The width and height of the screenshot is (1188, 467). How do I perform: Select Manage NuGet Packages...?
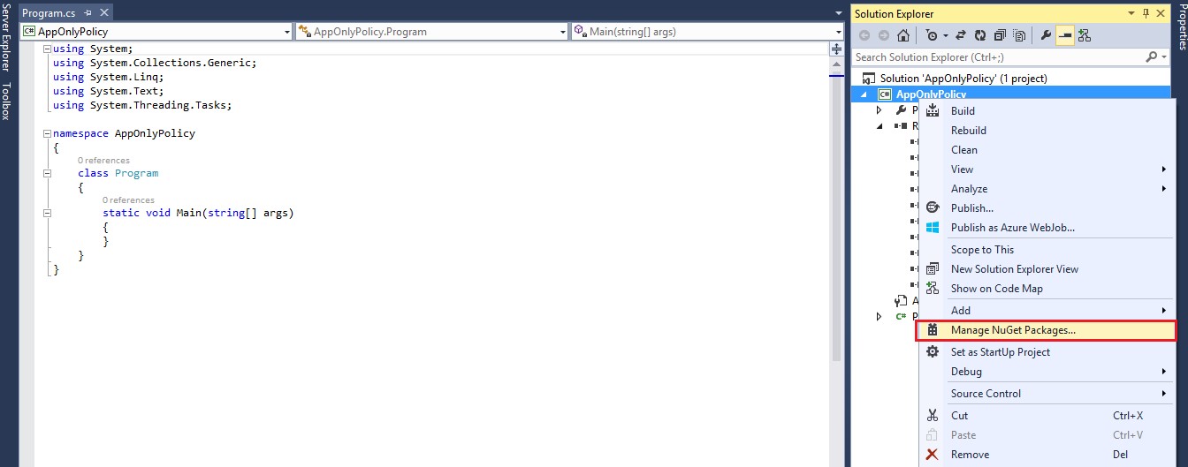1047,330
